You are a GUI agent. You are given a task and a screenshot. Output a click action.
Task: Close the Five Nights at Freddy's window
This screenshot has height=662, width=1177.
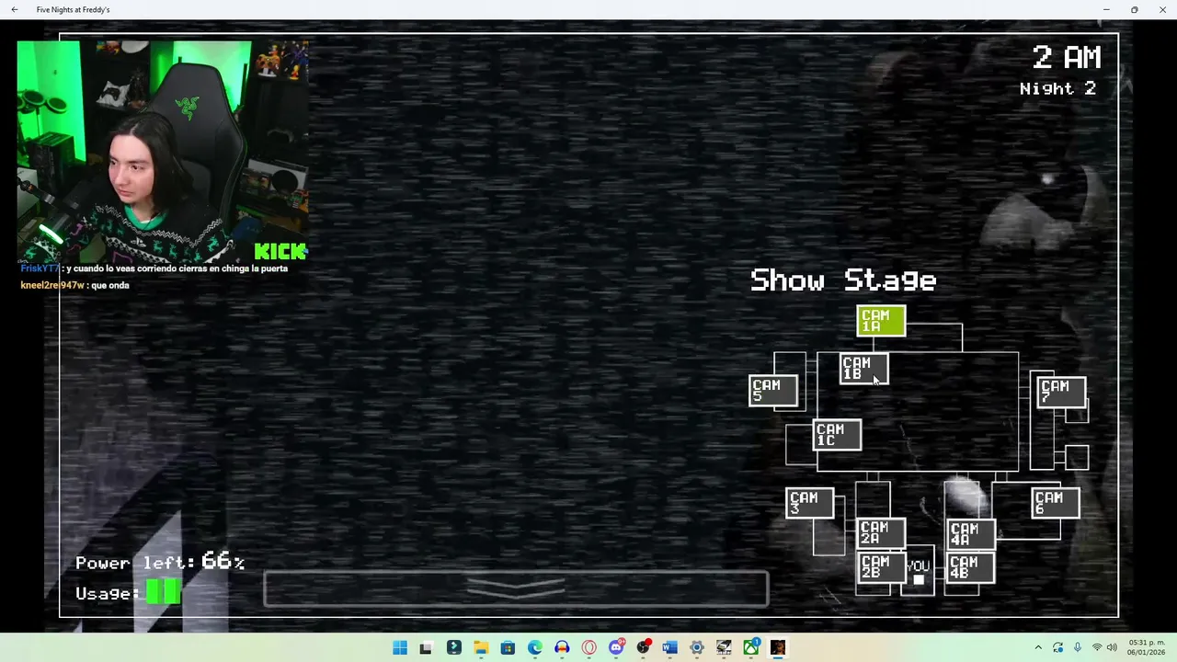coord(1162,9)
